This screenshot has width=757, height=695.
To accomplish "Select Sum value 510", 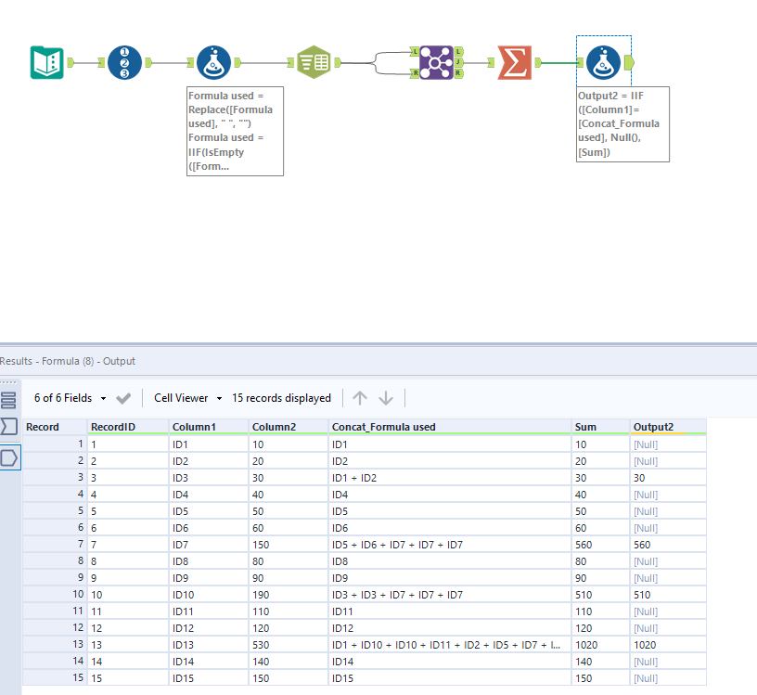I will pos(600,595).
